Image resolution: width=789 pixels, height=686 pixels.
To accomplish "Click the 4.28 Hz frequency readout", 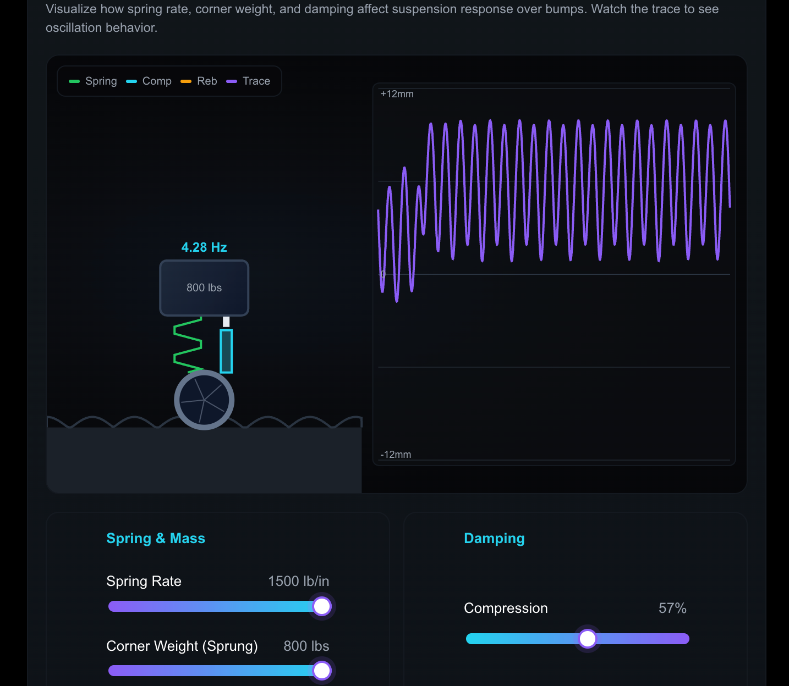I will pyautogui.click(x=204, y=247).
